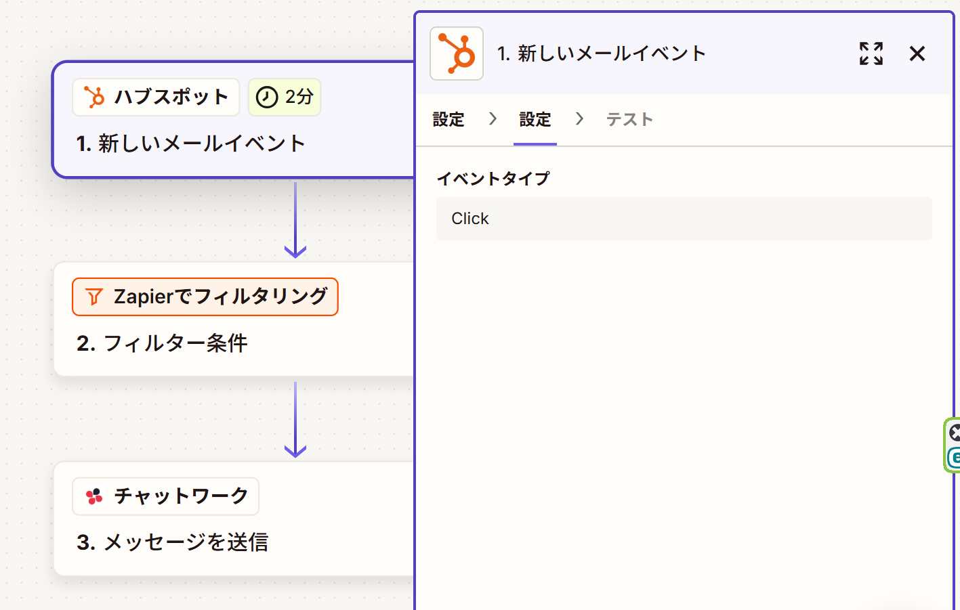This screenshot has height=610, width=960.
Task: Click the small HubSpot icon in step 1
Action: click(x=94, y=97)
